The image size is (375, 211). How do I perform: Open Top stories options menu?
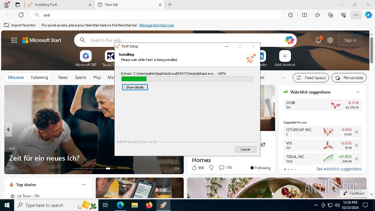pos(83,185)
